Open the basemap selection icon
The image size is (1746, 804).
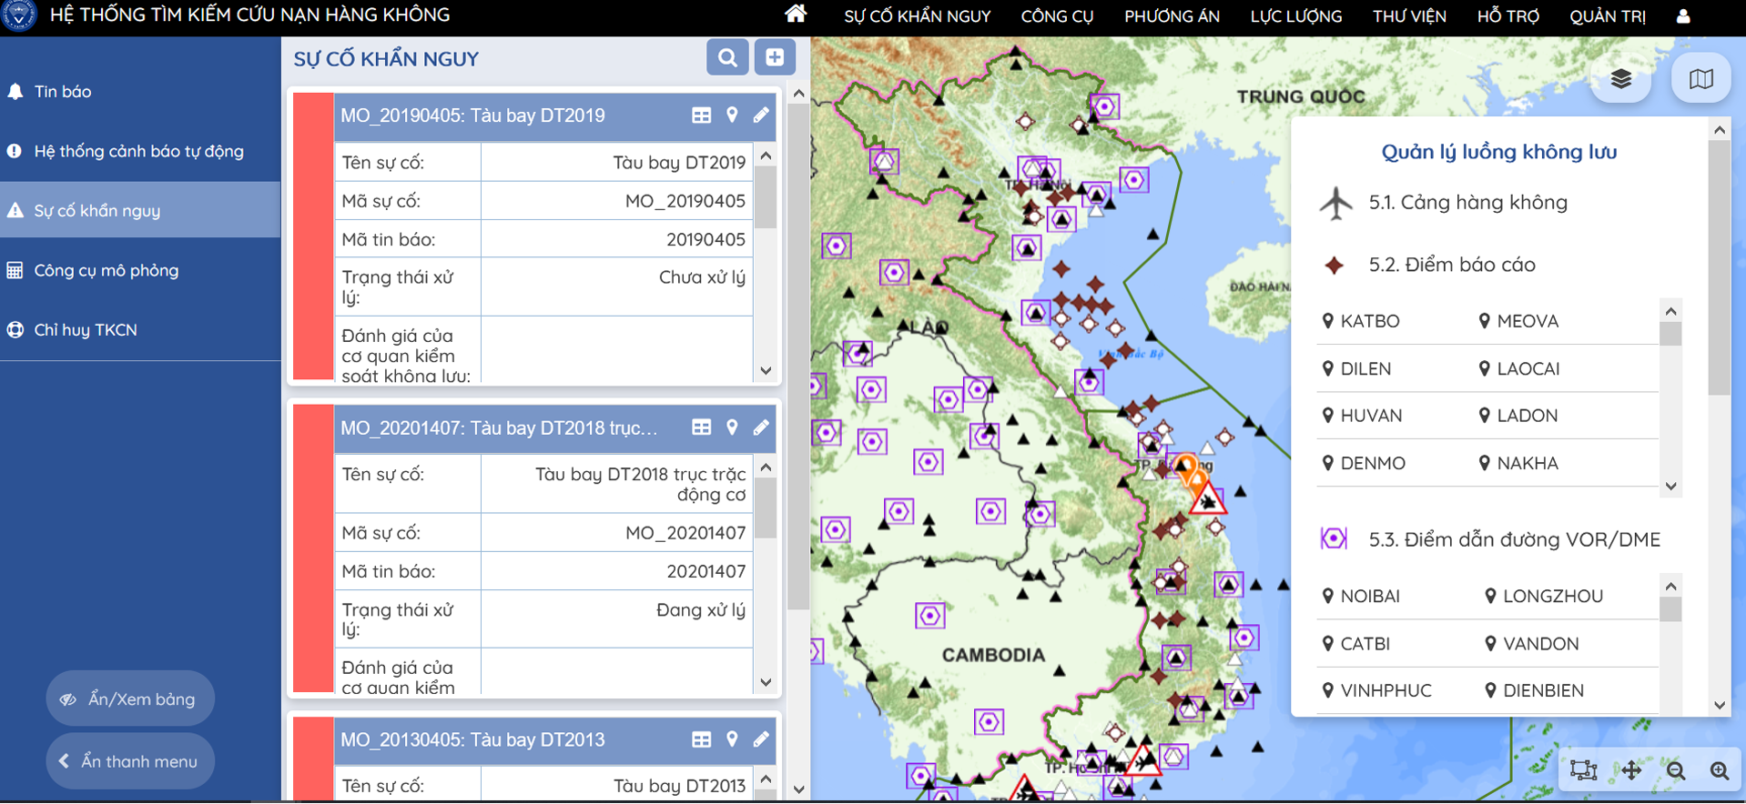(1700, 79)
